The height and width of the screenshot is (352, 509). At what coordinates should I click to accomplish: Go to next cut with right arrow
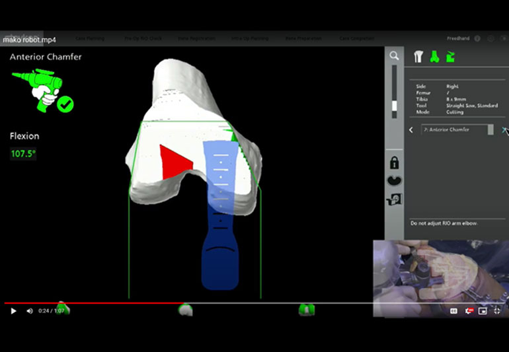pos(504,129)
